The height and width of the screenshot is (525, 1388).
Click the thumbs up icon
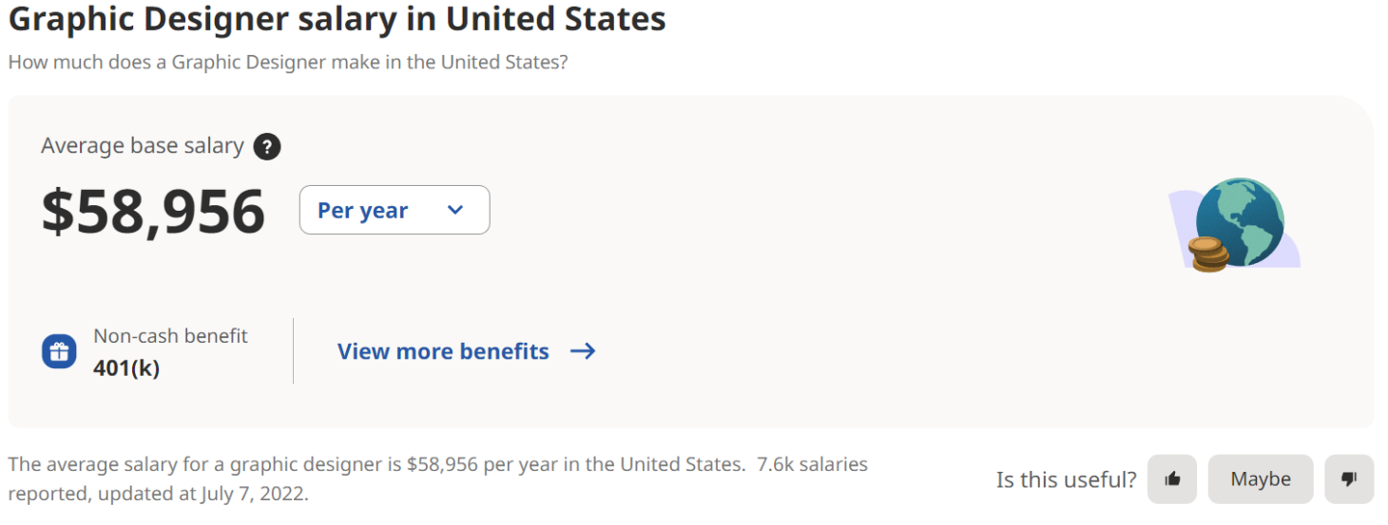(x=1172, y=479)
